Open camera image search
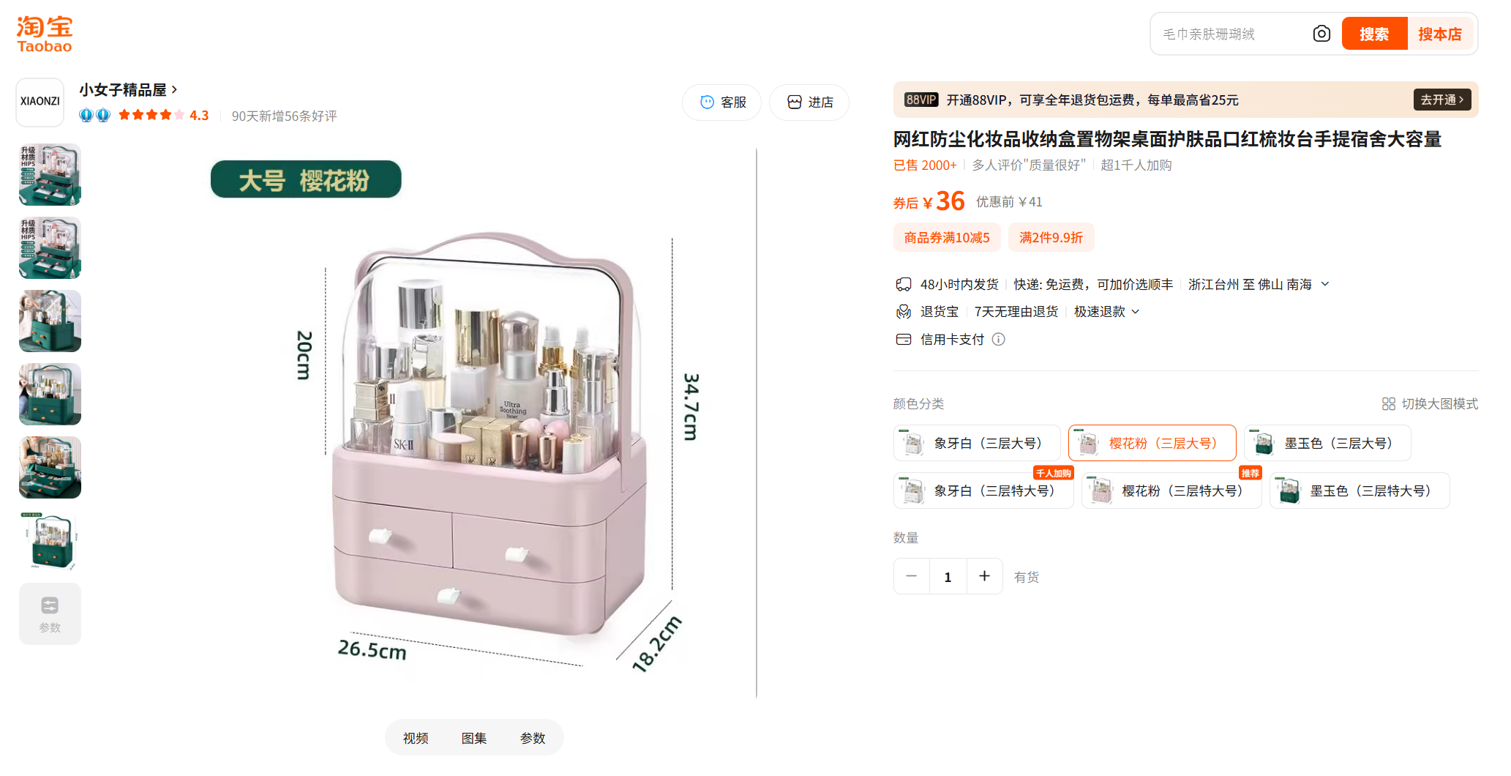Screen dimensions: 1511x776 click(1321, 34)
